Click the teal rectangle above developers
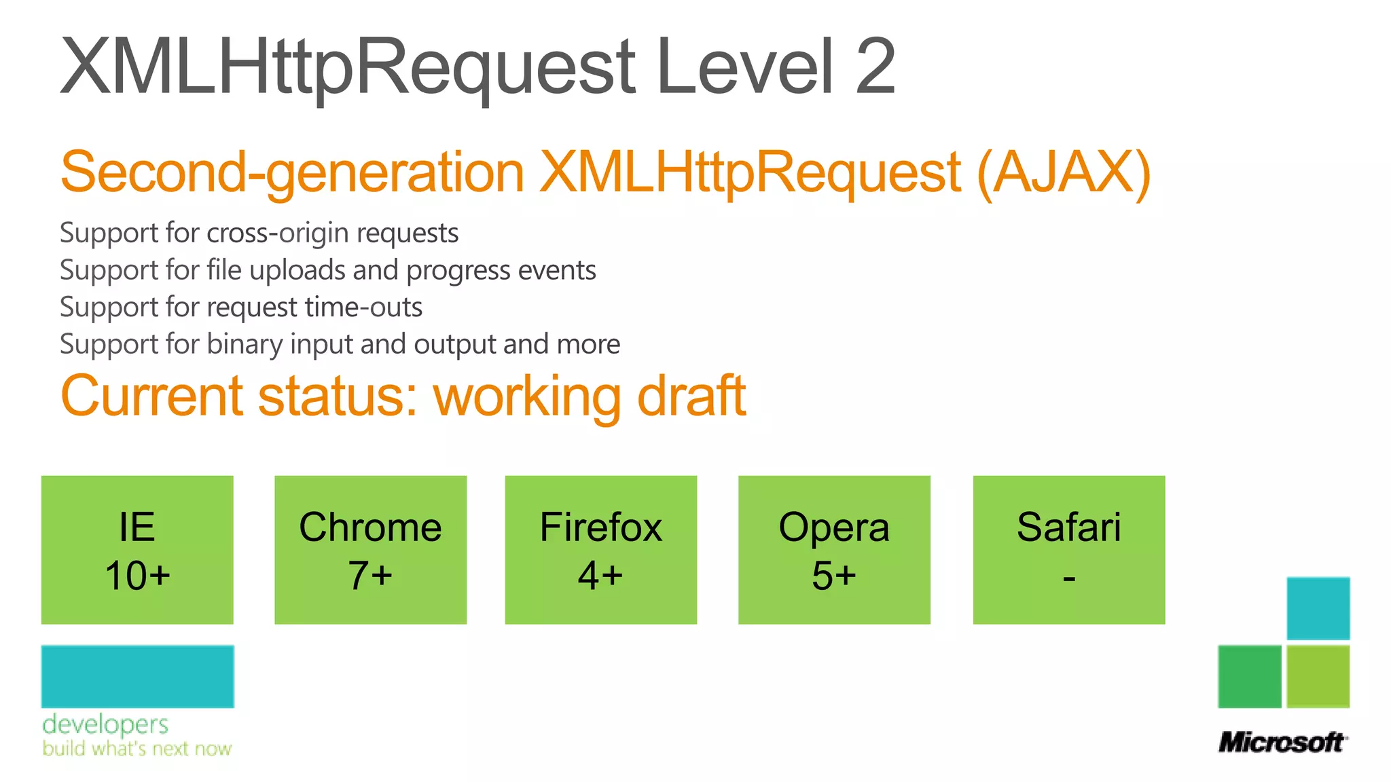 137,676
